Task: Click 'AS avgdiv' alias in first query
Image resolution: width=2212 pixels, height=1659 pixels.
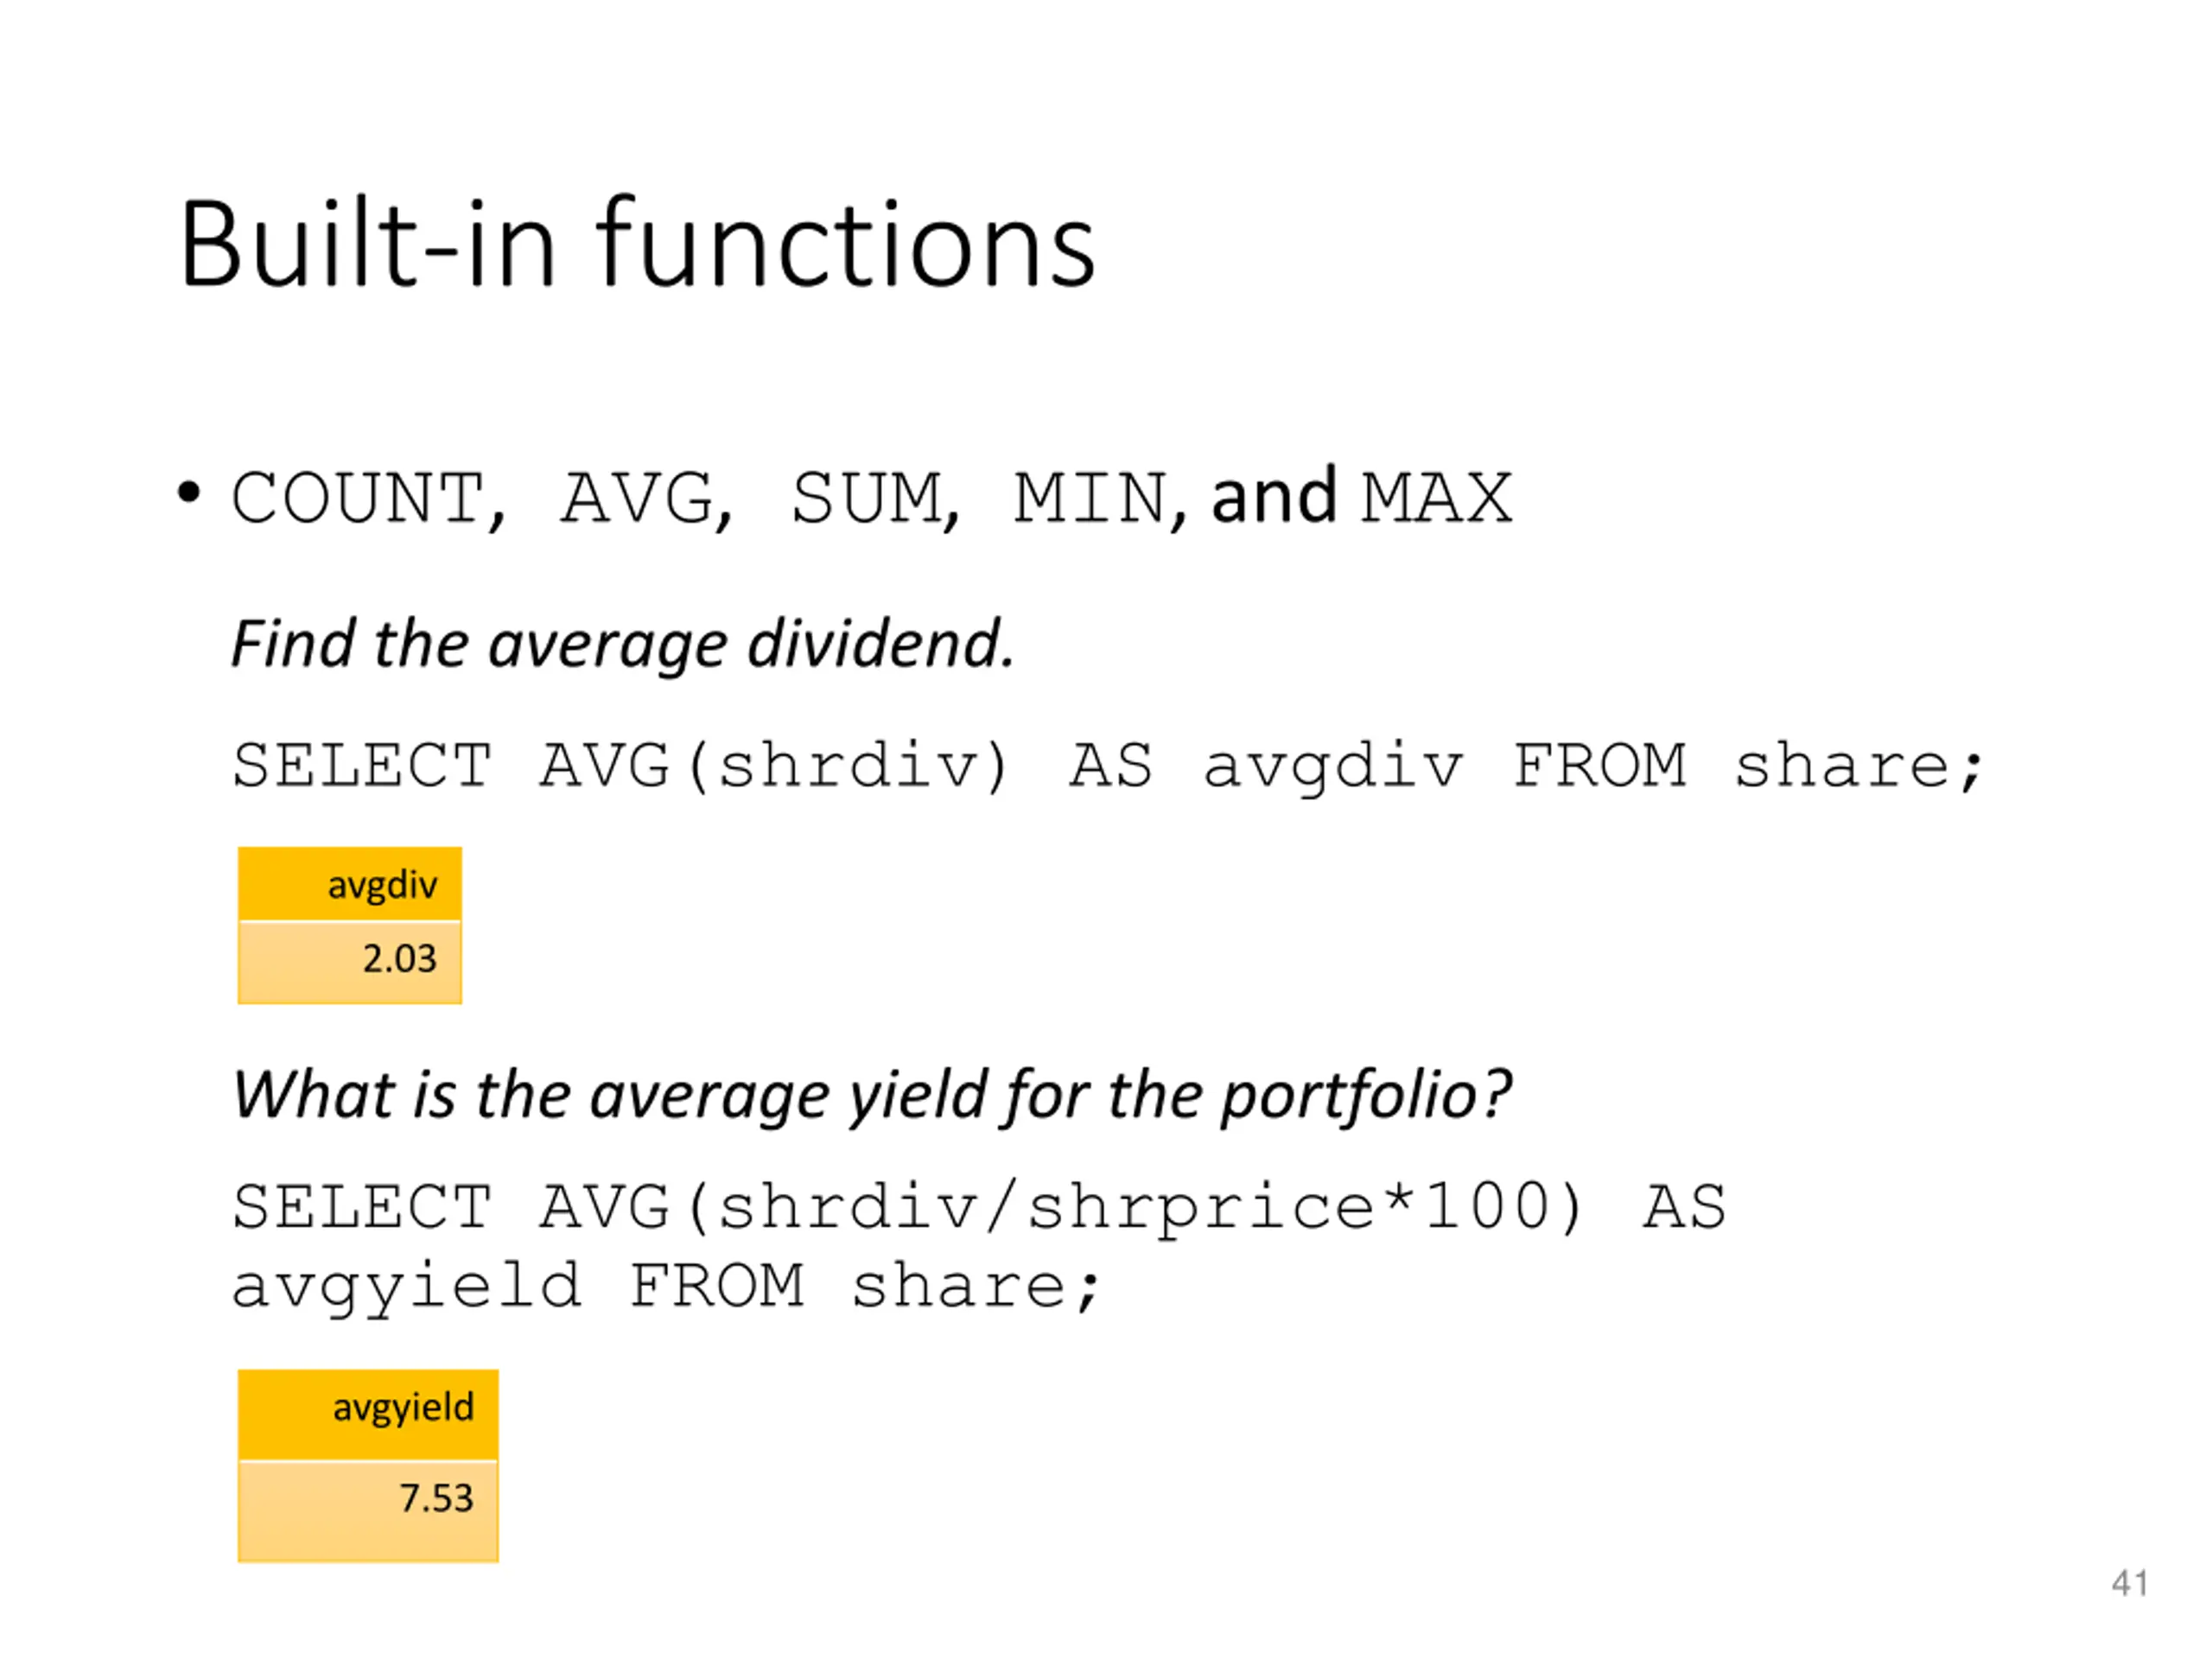Action: 1266,768
